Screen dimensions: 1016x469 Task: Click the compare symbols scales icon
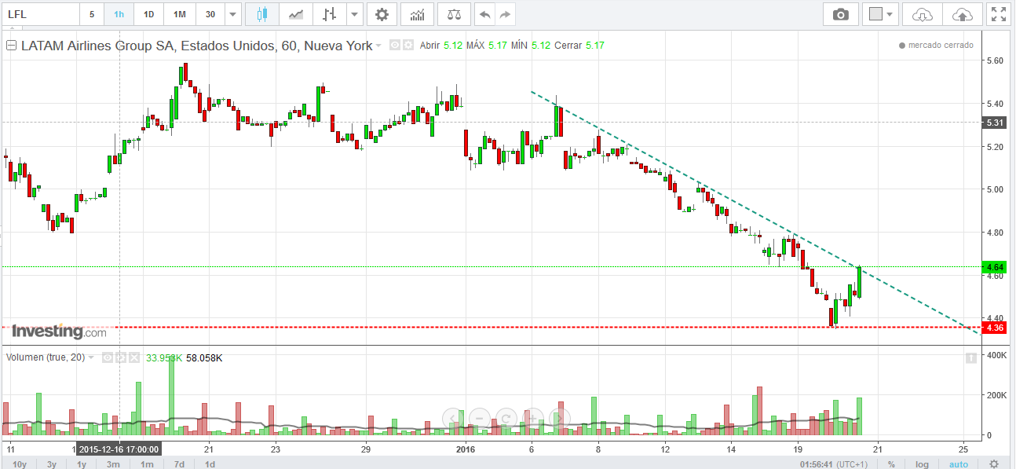(454, 14)
